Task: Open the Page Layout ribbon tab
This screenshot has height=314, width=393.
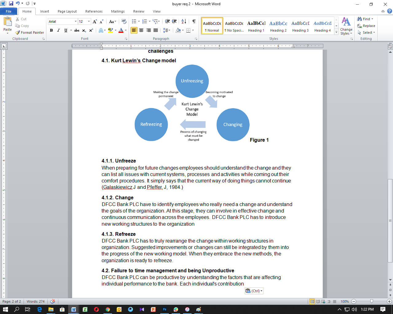Action: (x=67, y=11)
